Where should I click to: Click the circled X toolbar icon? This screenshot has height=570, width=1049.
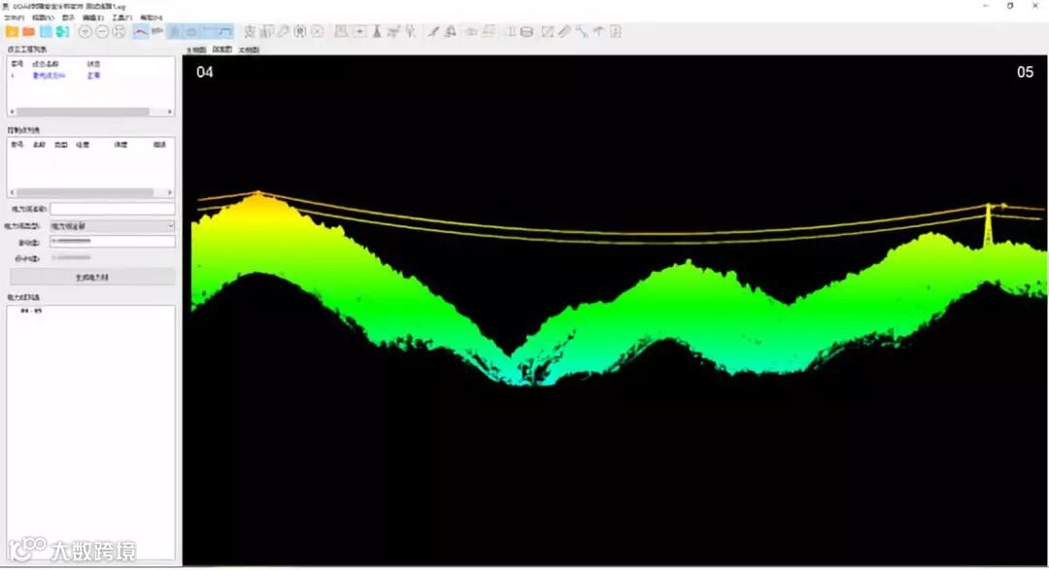(x=317, y=31)
